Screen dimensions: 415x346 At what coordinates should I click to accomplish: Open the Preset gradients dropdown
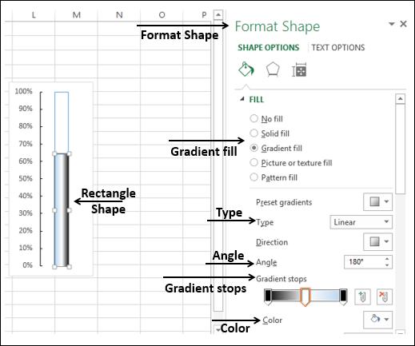(x=377, y=201)
